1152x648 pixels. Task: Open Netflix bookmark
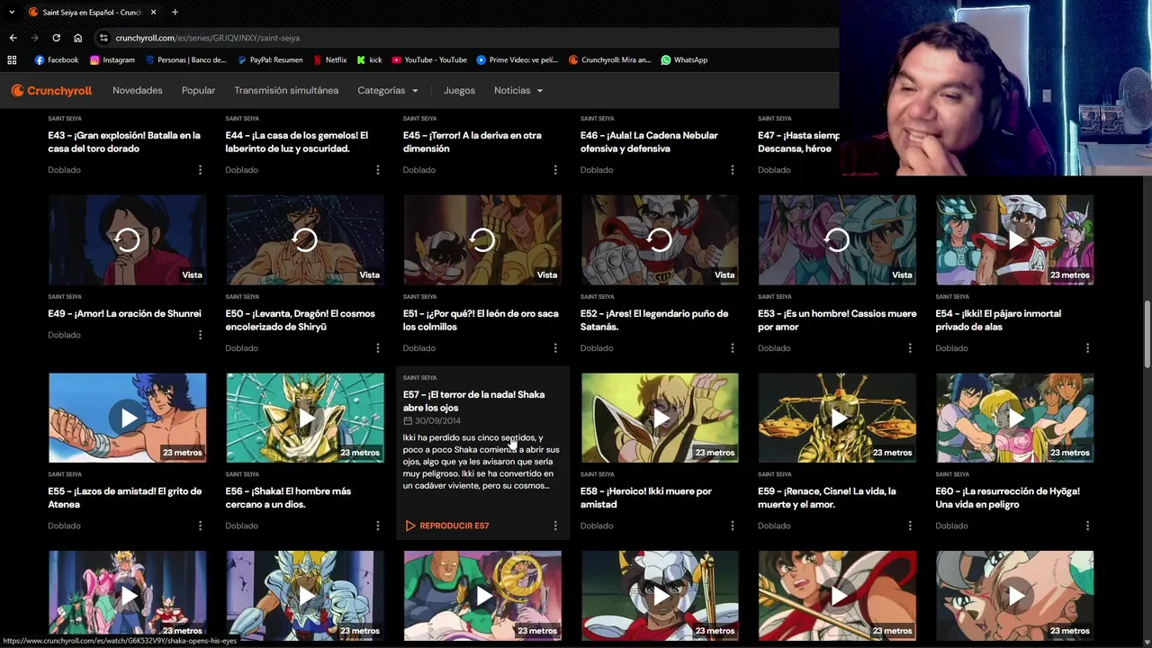pos(330,60)
